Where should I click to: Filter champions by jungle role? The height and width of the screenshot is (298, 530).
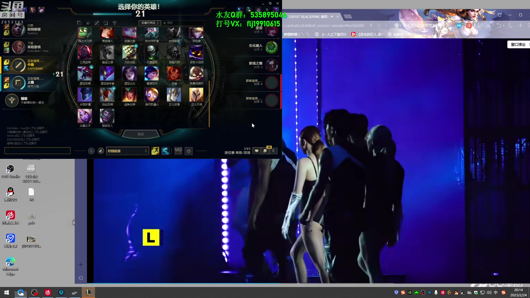(x=88, y=23)
